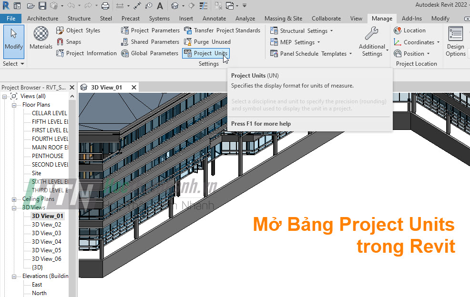The width and height of the screenshot is (470, 297).
Task: Open Object Styles settings
Action: (78, 30)
